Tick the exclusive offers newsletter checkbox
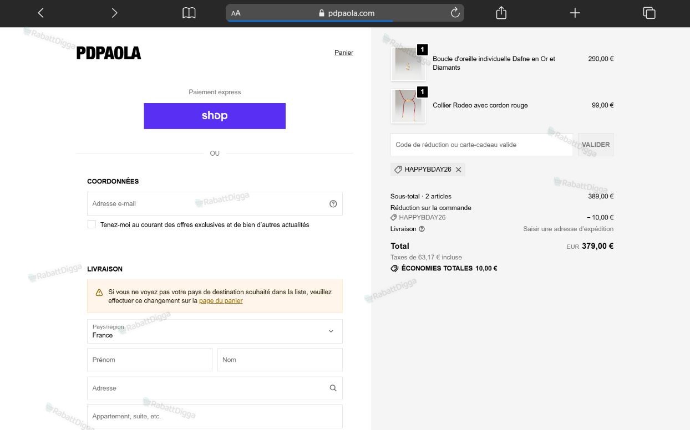The height and width of the screenshot is (430, 690). (x=92, y=224)
